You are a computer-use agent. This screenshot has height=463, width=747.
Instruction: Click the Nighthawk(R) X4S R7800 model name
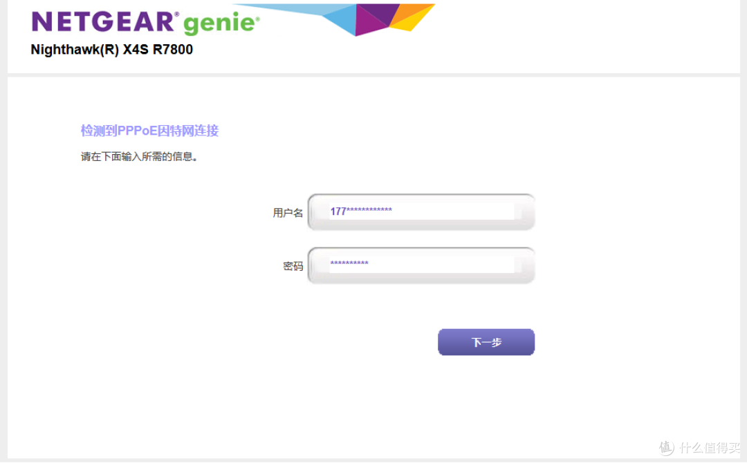[112, 50]
